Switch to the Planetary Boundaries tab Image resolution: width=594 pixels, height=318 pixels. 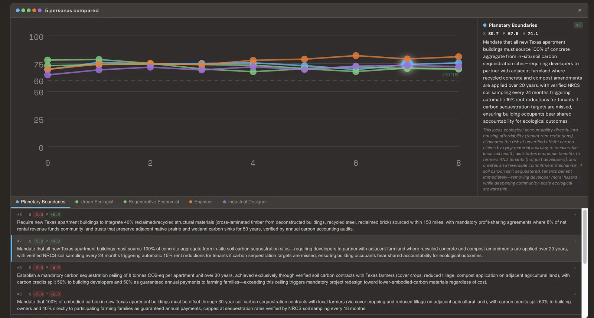(x=40, y=202)
